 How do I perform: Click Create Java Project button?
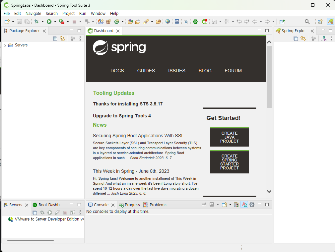coord(230,137)
